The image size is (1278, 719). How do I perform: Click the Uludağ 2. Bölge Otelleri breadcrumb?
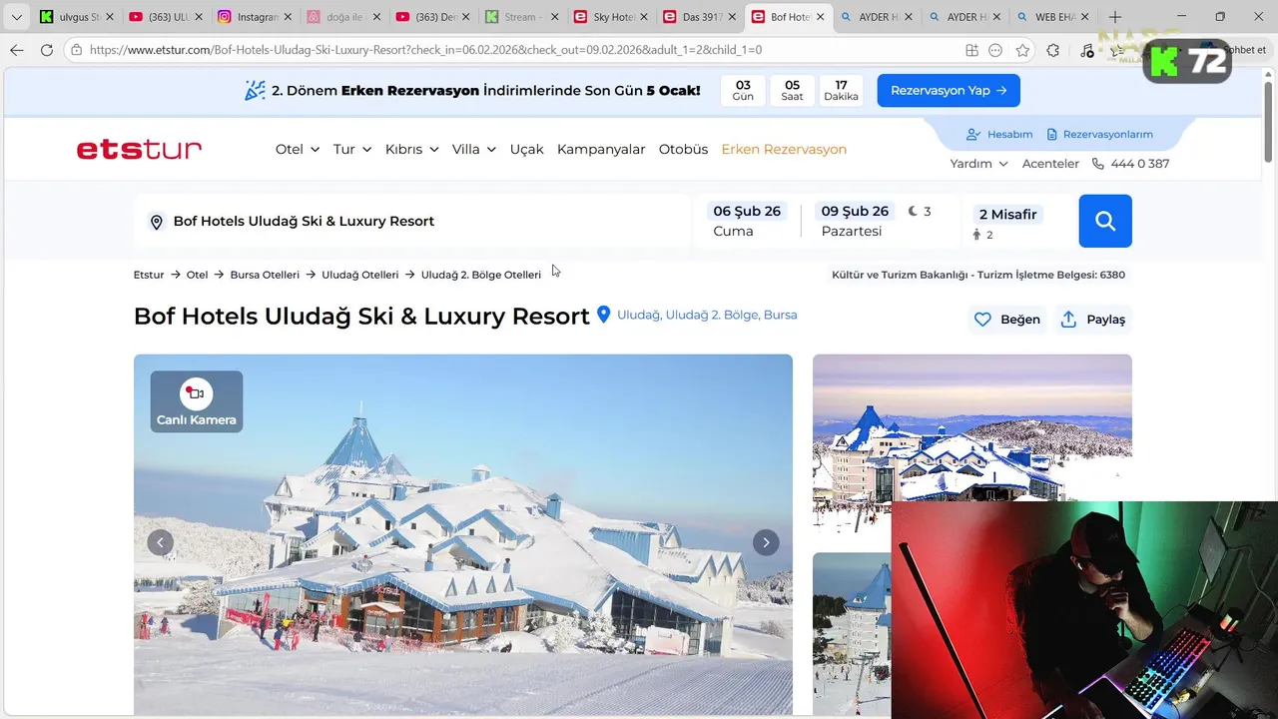coord(481,275)
